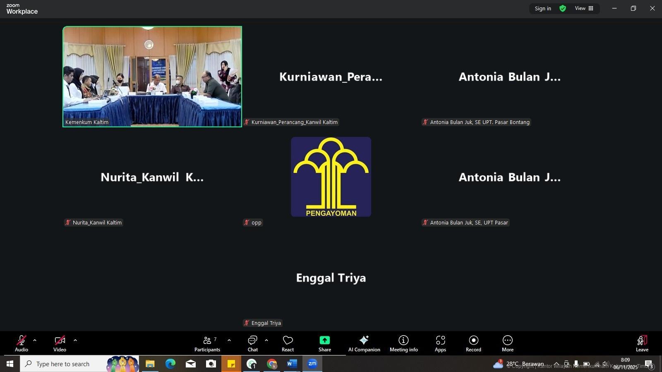Open the Participants panel

coord(207,343)
